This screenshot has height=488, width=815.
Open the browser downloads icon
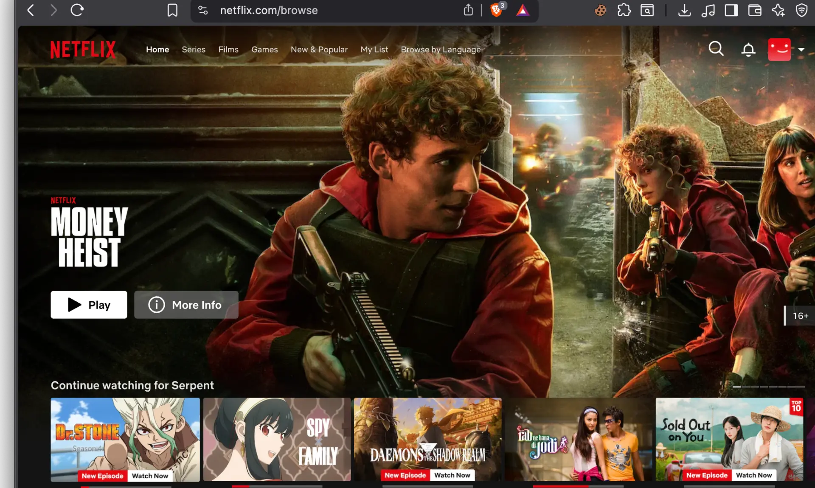(684, 10)
